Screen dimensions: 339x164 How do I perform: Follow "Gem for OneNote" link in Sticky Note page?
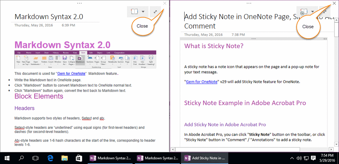click(201, 82)
